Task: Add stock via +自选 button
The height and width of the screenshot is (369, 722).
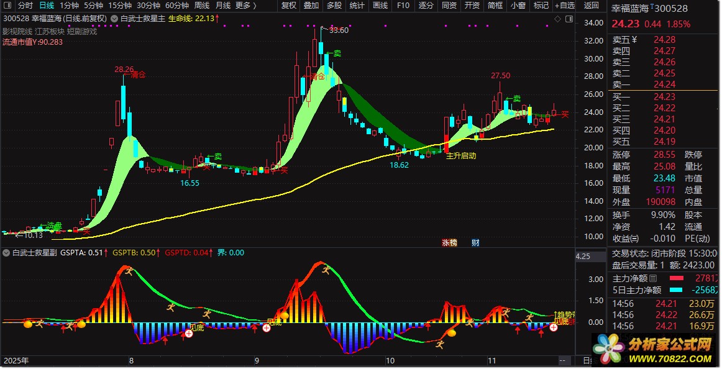Action: [565, 6]
